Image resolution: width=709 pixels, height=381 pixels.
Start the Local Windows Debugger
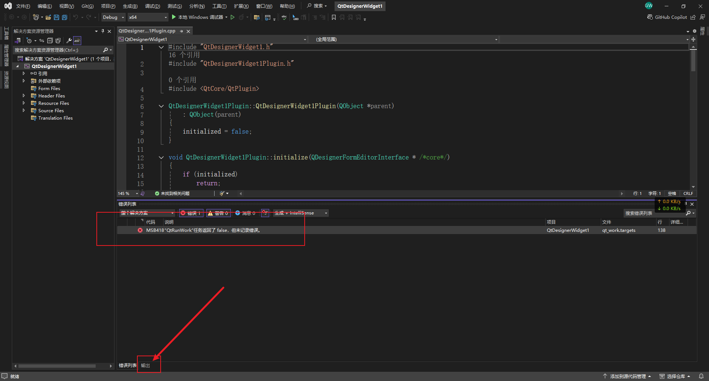[x=198, y=17]
